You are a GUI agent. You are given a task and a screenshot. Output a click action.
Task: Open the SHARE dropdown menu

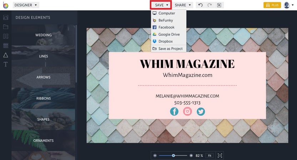click(x=183, y=5)
